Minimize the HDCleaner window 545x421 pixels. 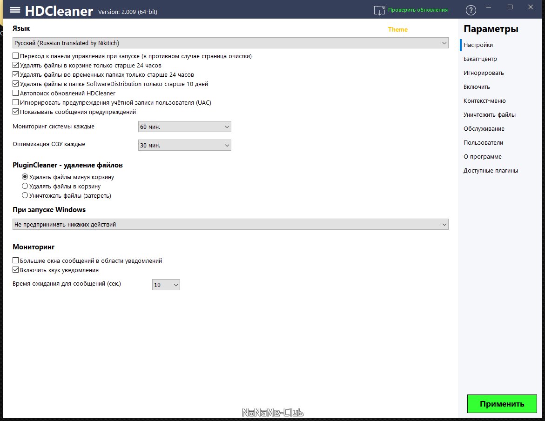[489, 7]
